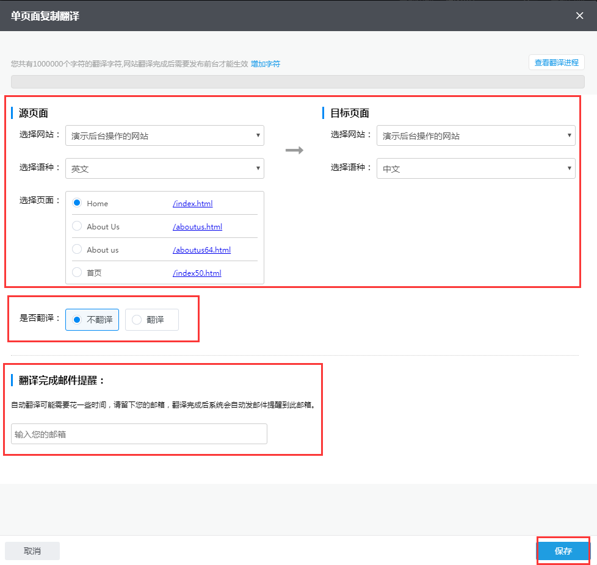597x565 pixels.
Task: Open the source language 英文 dropdown
Action: click(164, 168)
